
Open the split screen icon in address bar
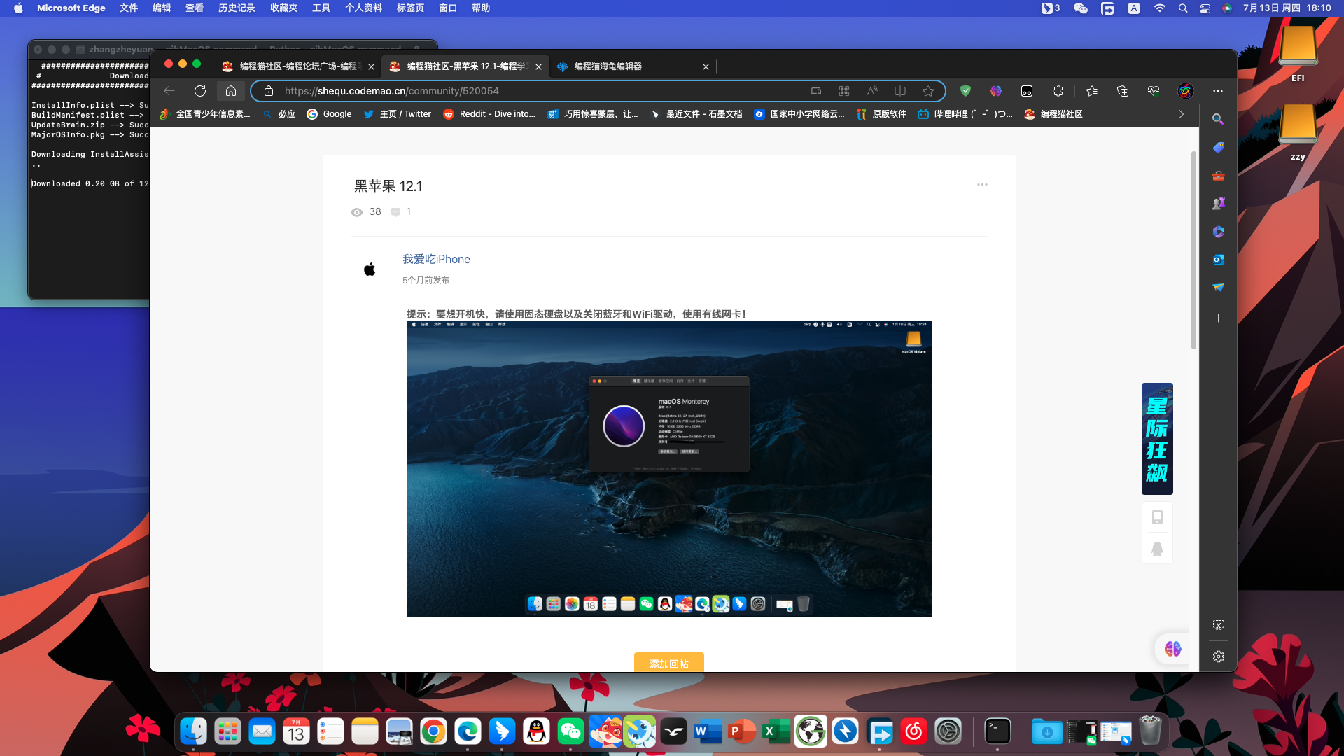pyautogui.click(x=900, y=91)
